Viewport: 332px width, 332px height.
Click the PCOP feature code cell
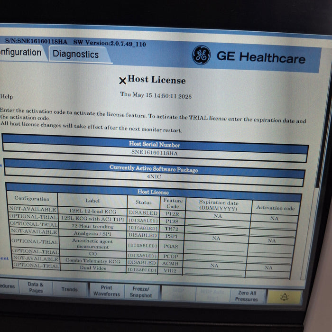(x=170, y=256)
